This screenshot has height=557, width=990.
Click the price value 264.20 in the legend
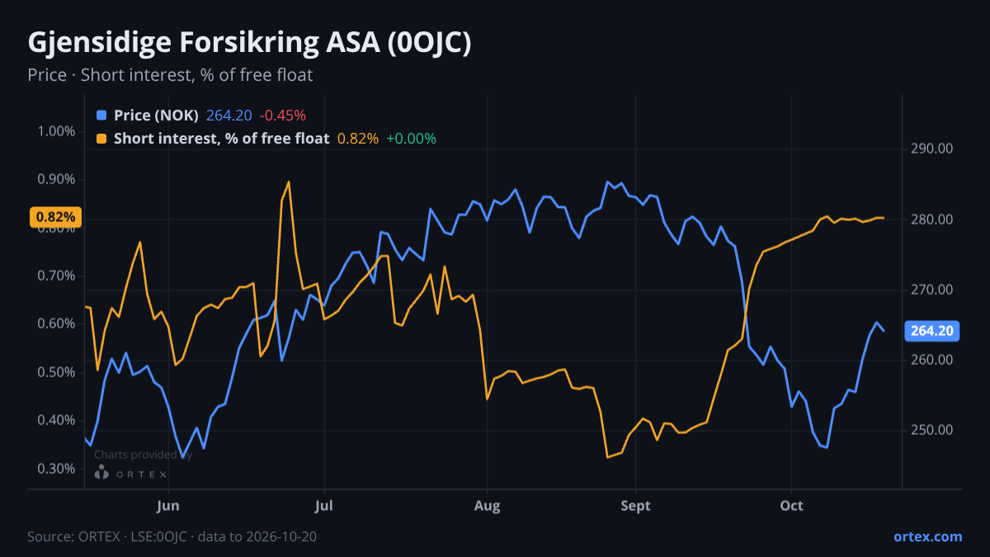[229, 116]
